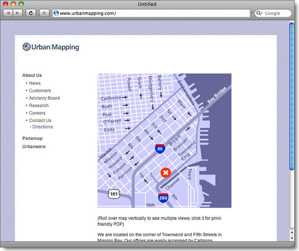Click the Urban Mapping logo
This screenshot has height=251, width=299.
point(51,47)
